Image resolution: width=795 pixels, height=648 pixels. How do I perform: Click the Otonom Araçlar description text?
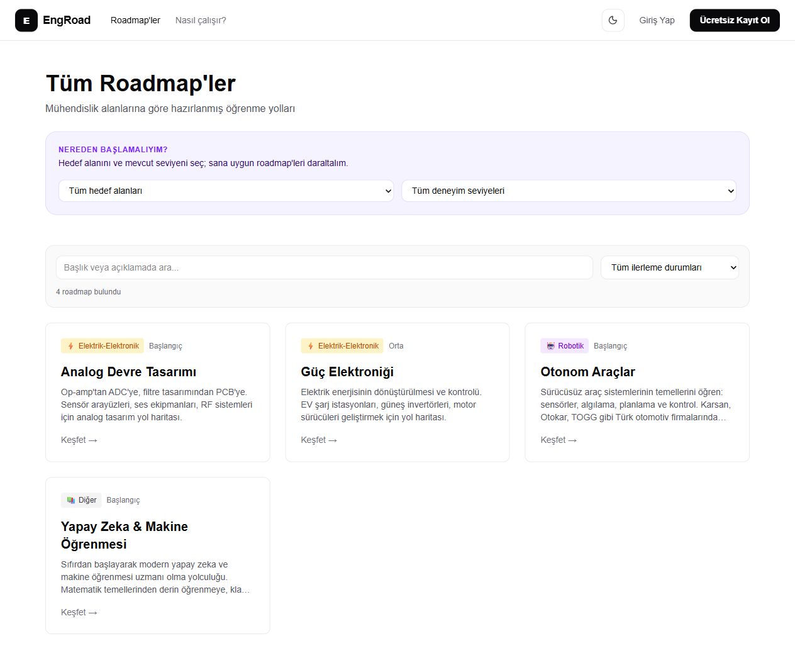tap(636, 405)
